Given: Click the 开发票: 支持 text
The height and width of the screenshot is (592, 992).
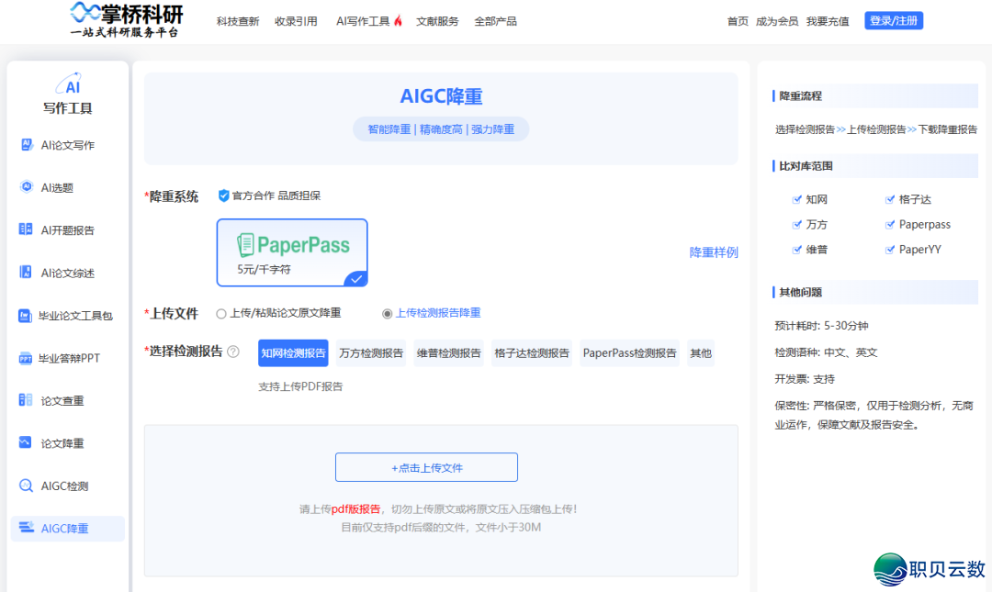Looking at the screenshot, I should coord(804,379).
